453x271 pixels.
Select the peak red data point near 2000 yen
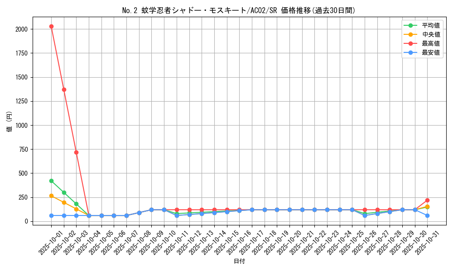point(51,27)
